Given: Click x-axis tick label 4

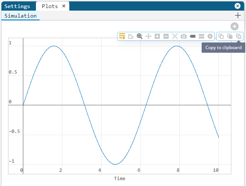Looking at the screenshot, I should [100, 170].
